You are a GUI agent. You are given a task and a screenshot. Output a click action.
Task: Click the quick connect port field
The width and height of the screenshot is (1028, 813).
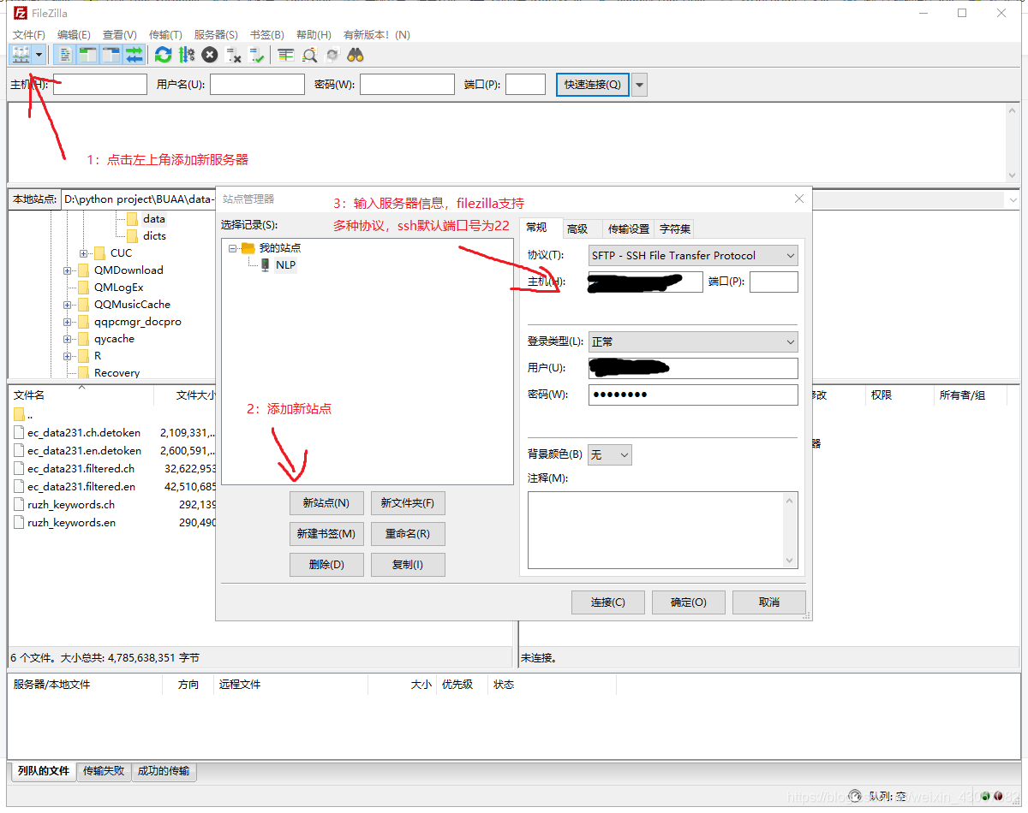click(x=525, y=84)
